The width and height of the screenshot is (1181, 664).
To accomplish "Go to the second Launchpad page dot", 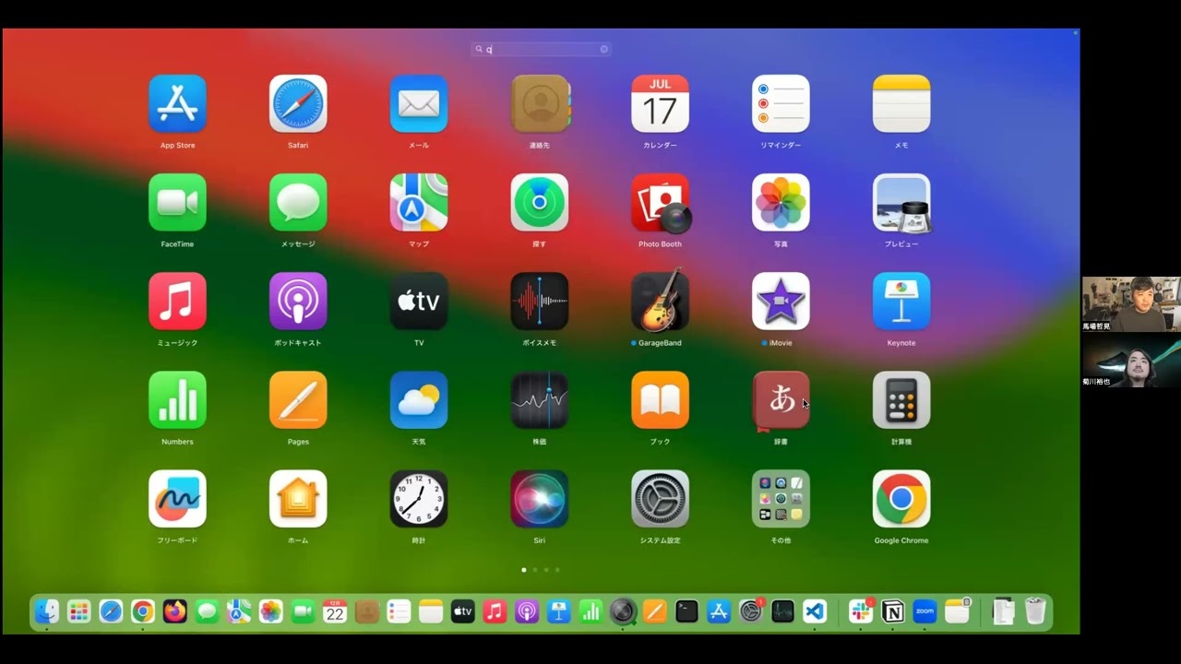I will click(535, 570).
